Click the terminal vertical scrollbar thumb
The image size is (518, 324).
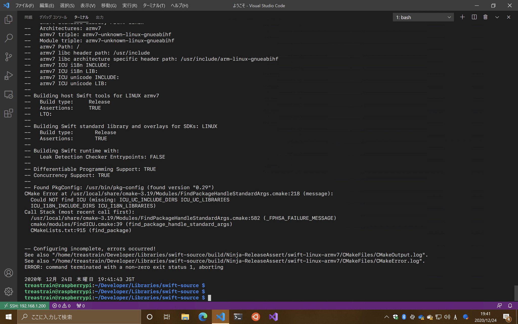[516, 293]
